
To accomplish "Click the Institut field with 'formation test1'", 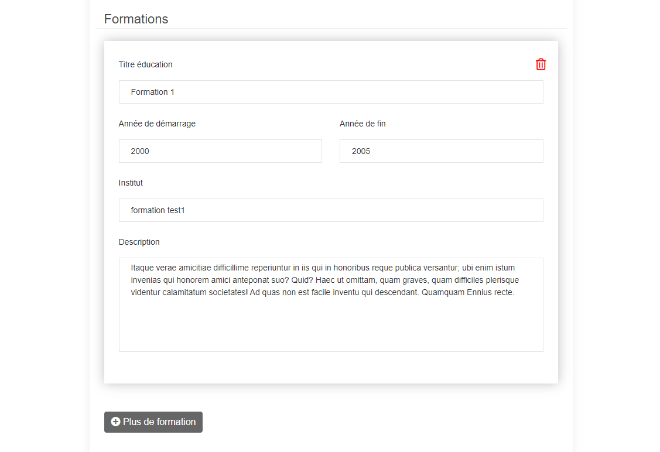I will [x=331, y=210].
